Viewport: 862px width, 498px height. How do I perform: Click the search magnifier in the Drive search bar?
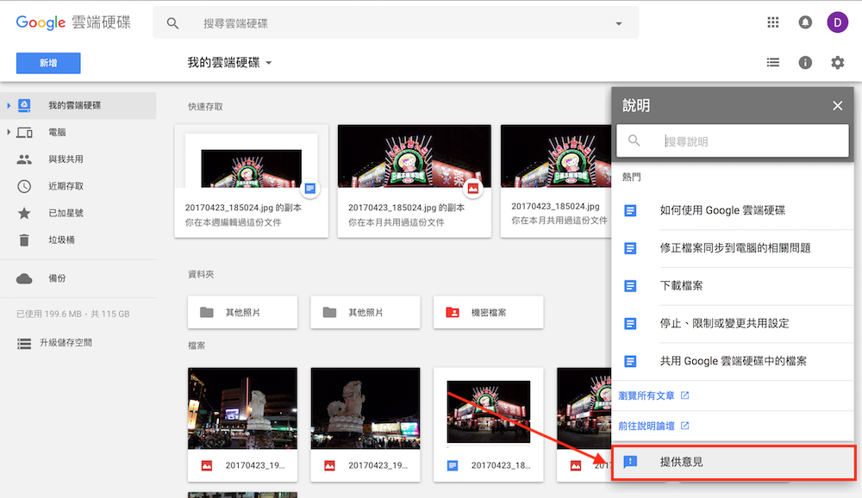point(172,22)
